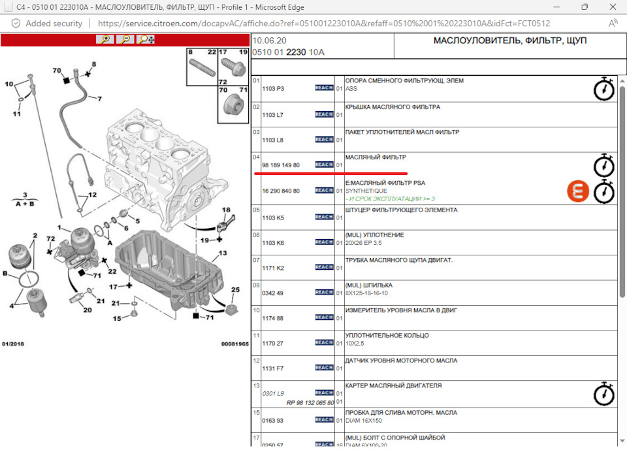Zoom out of the parts diagram
The image size is (627, 452).
click(125, 39)
